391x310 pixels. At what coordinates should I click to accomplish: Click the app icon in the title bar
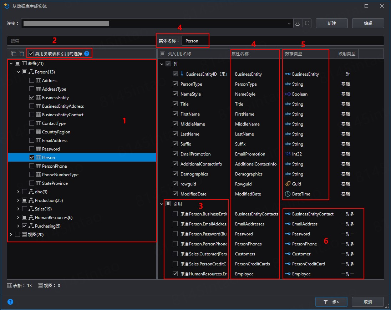pyautogui.click(x=6, y=6)
